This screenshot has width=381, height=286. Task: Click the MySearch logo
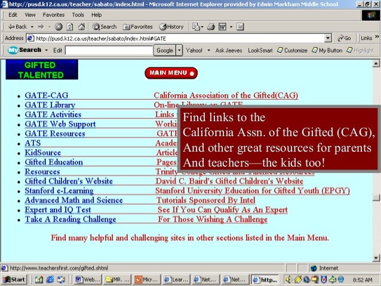click(x=24, y=50)
